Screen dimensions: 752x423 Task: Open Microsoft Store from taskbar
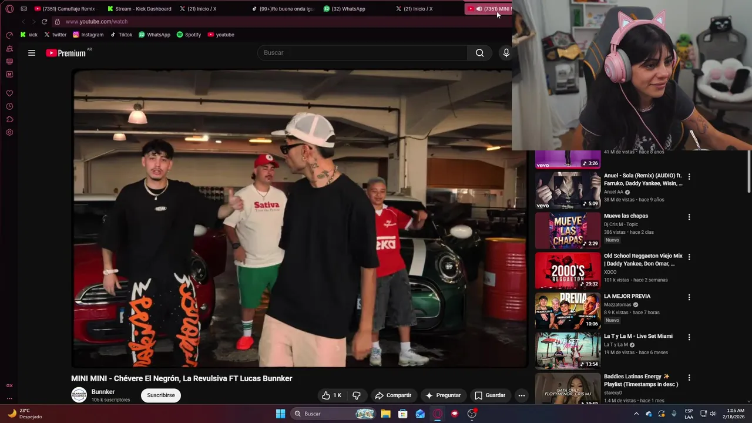click(402, 414)
